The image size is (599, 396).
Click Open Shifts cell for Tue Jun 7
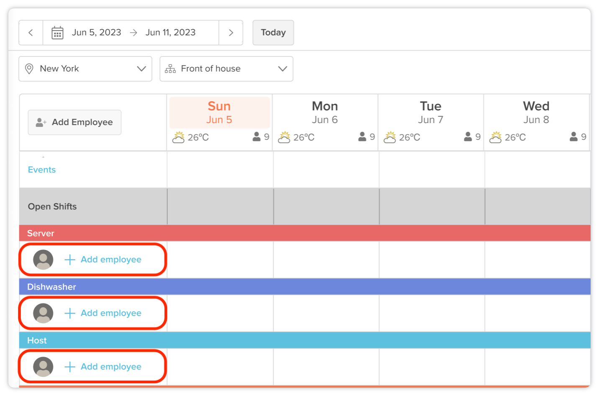432,206
